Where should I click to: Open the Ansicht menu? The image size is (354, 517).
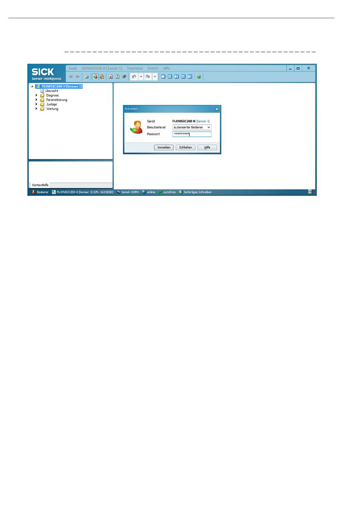tap(153, 69)
